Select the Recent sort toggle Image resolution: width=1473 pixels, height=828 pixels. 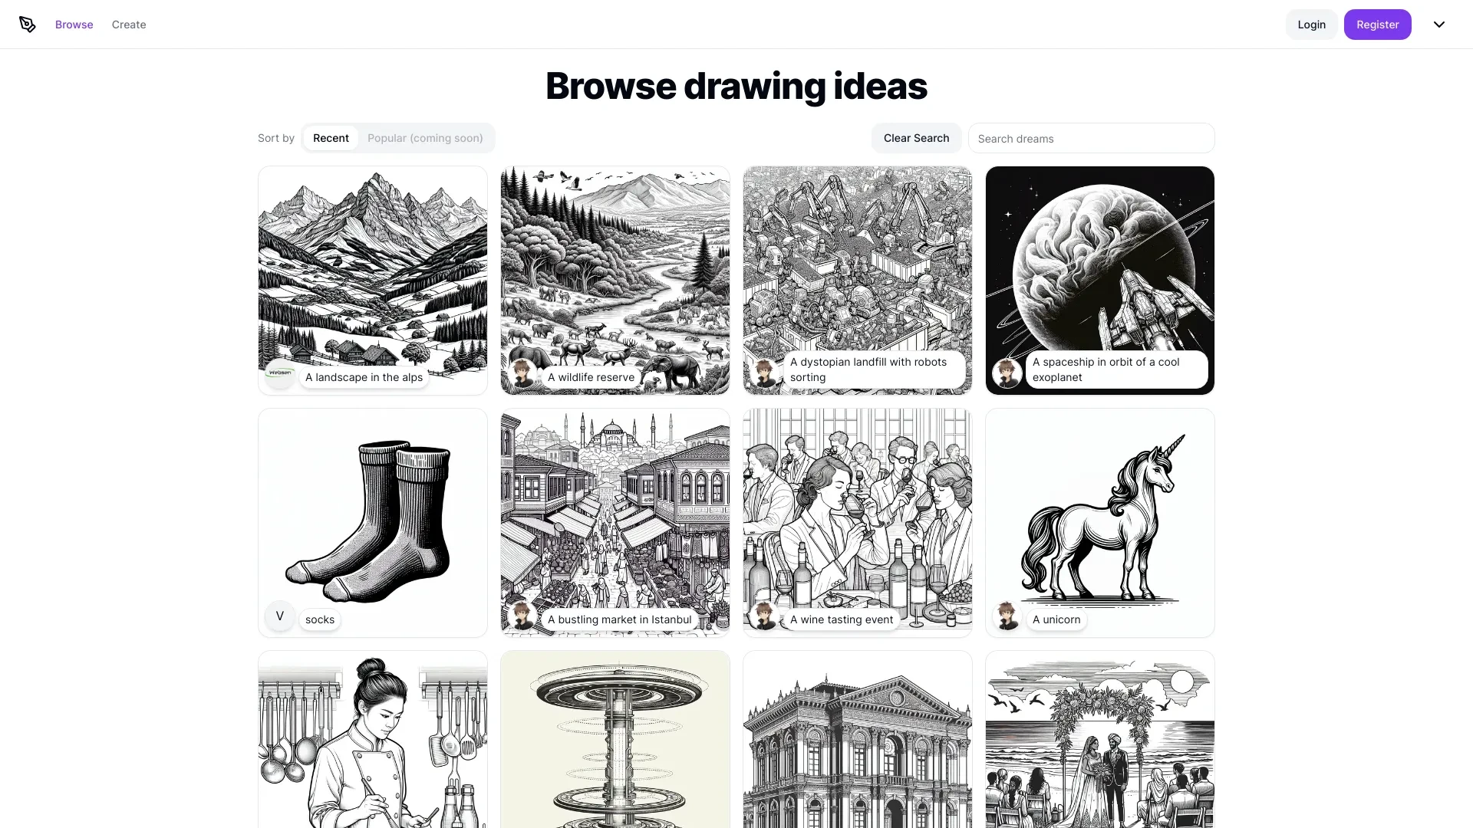point(331,137)
